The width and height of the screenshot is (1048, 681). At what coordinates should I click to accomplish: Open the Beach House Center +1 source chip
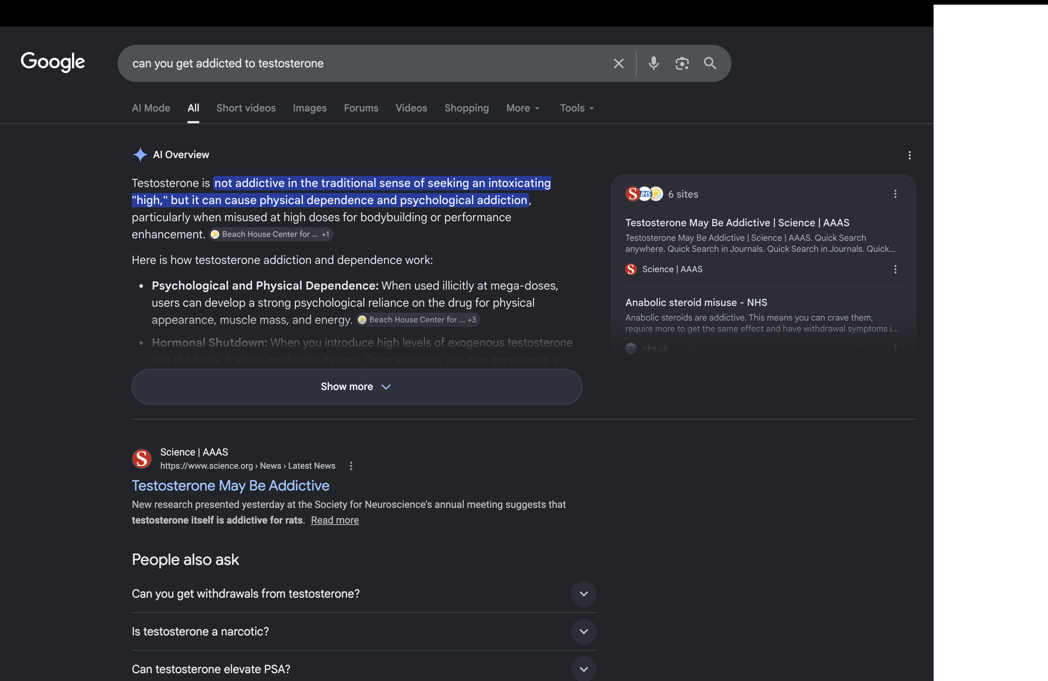click(x=271, y=234)
